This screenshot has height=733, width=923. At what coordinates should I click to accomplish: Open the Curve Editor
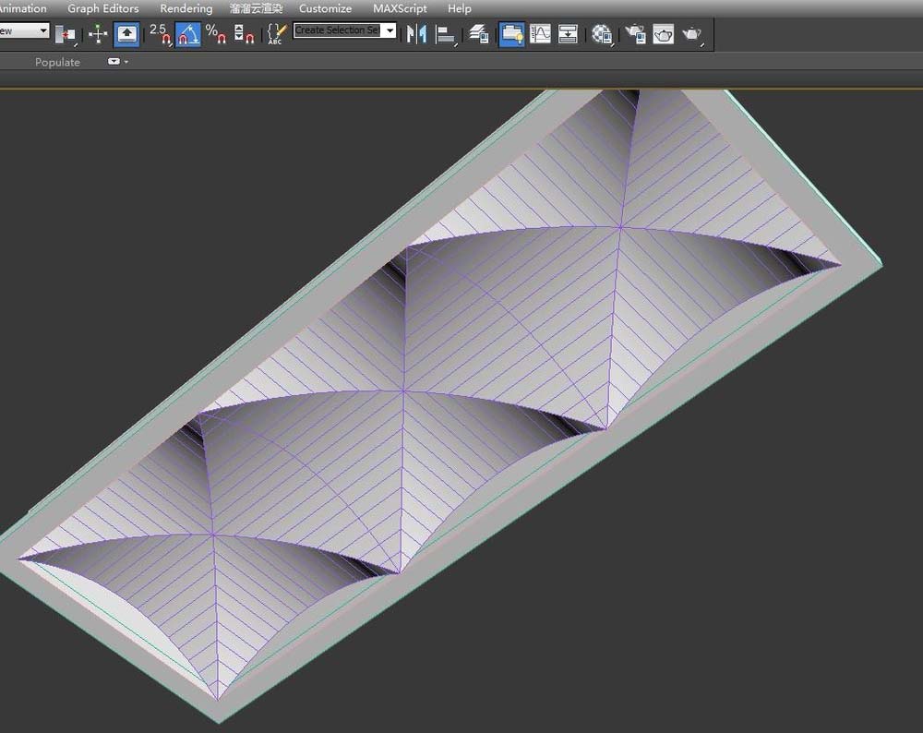click(539, 34)
